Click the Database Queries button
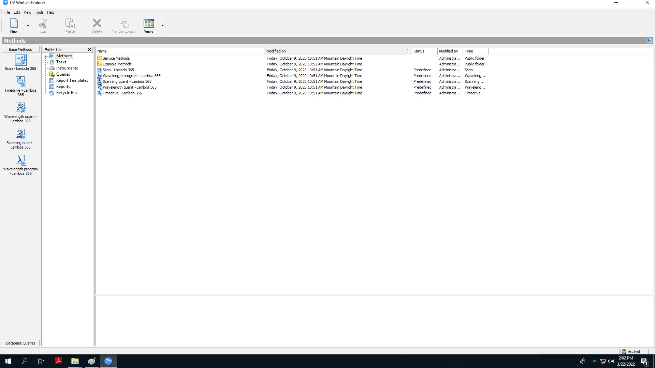The height and width of the screenshot is (368, 655). [x=20, y=343]
